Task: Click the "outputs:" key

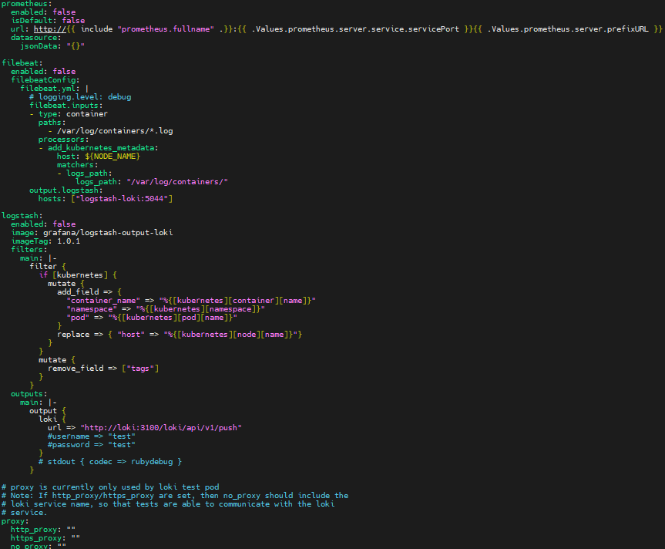Action: [x=29, y=394]
